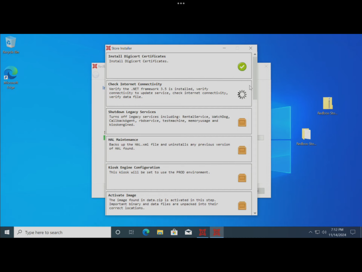Open Microsoft Store from the taskbar
The image size is (362, 272).
click(174, 232)
